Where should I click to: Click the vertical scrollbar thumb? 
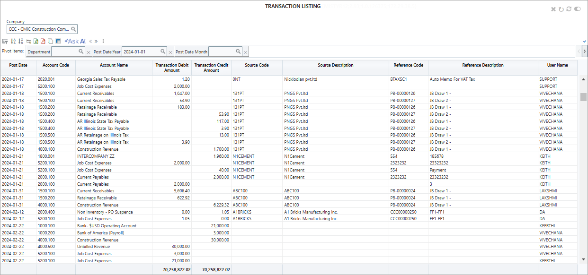[584, 97]
